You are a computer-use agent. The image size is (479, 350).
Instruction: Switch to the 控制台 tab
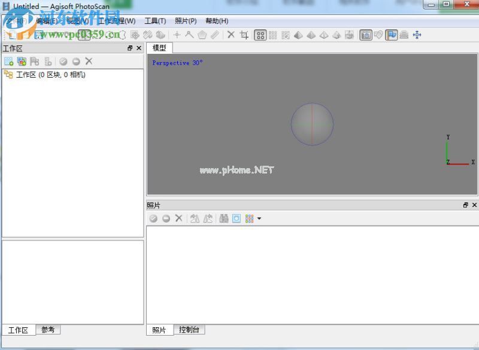tap(189, 330)
